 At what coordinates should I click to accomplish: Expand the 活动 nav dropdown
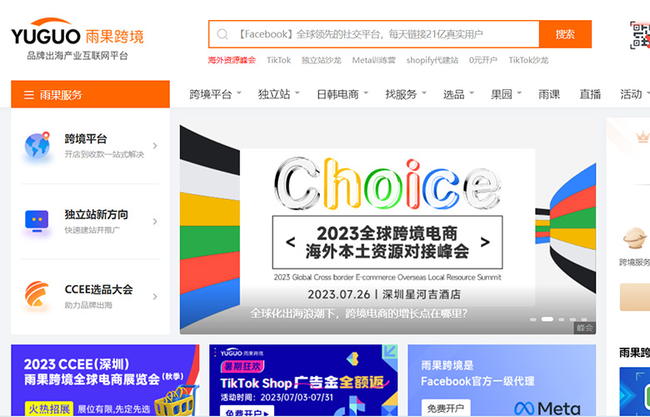635,94
